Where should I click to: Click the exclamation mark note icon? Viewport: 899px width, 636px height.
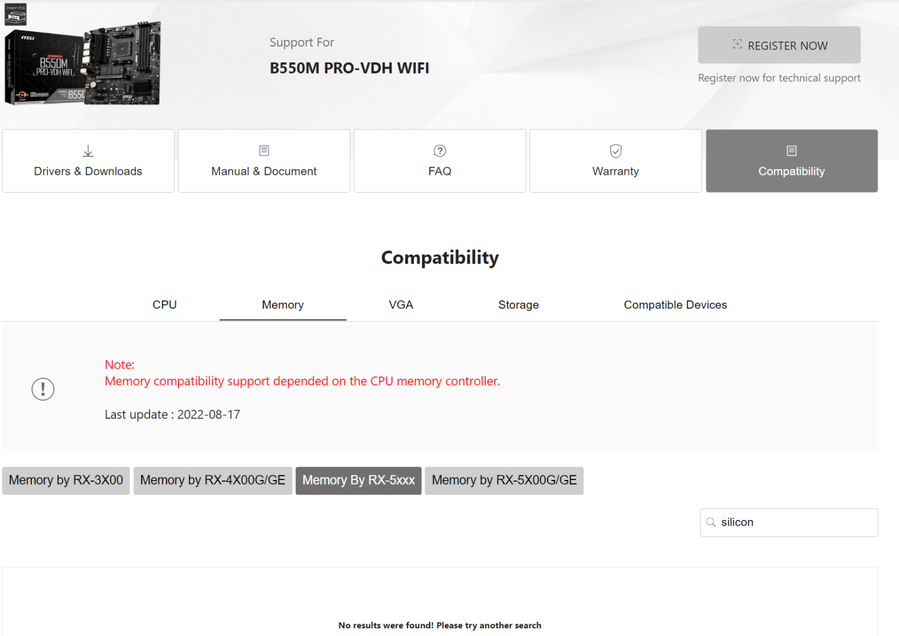pyautogui.click(x=43, y=389)
